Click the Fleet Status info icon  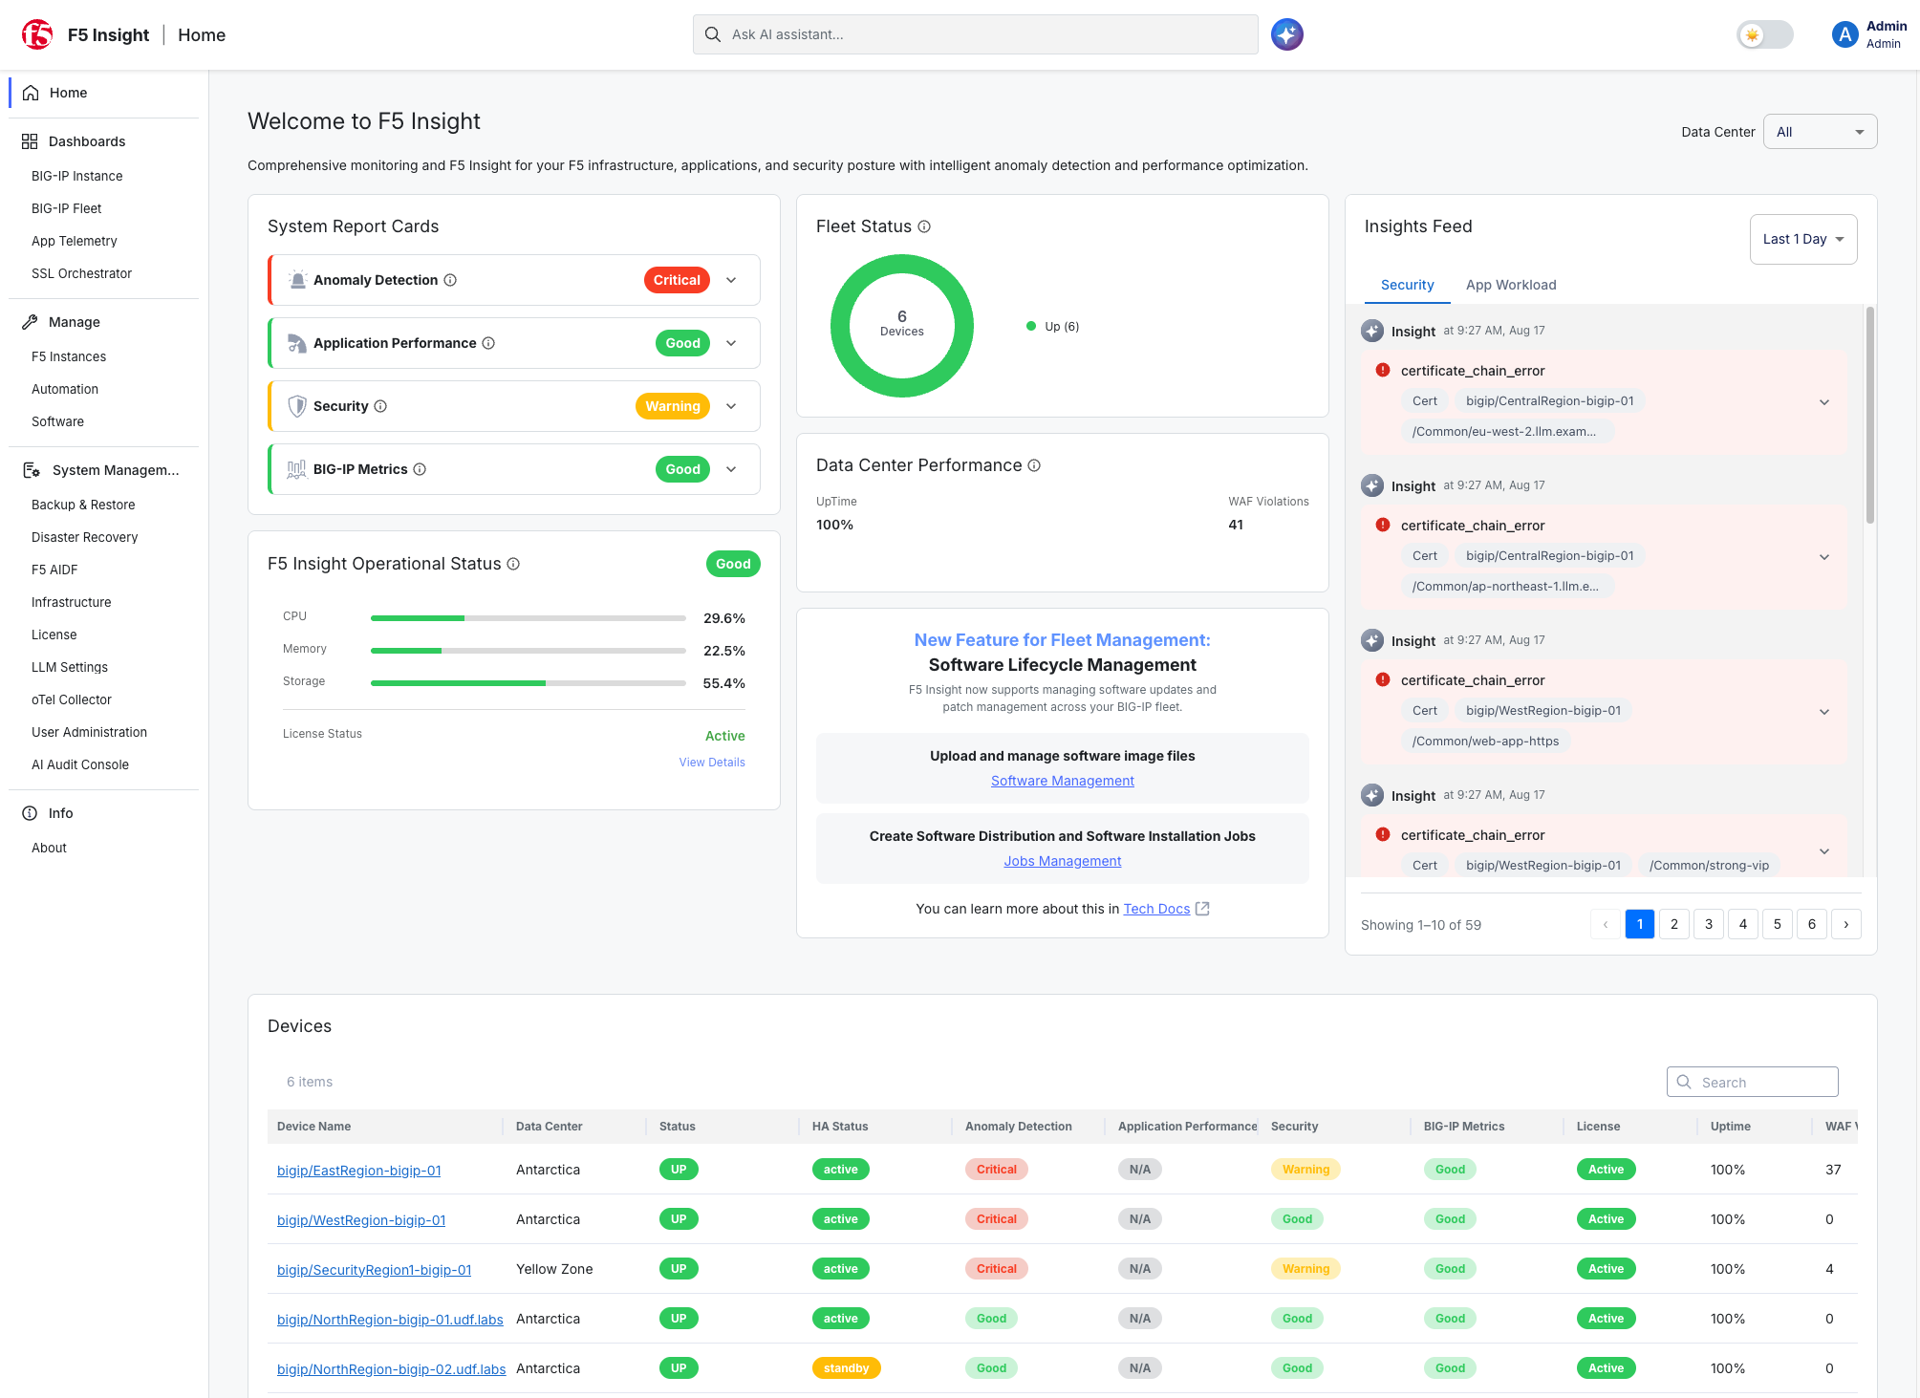(x=924, y=226)
